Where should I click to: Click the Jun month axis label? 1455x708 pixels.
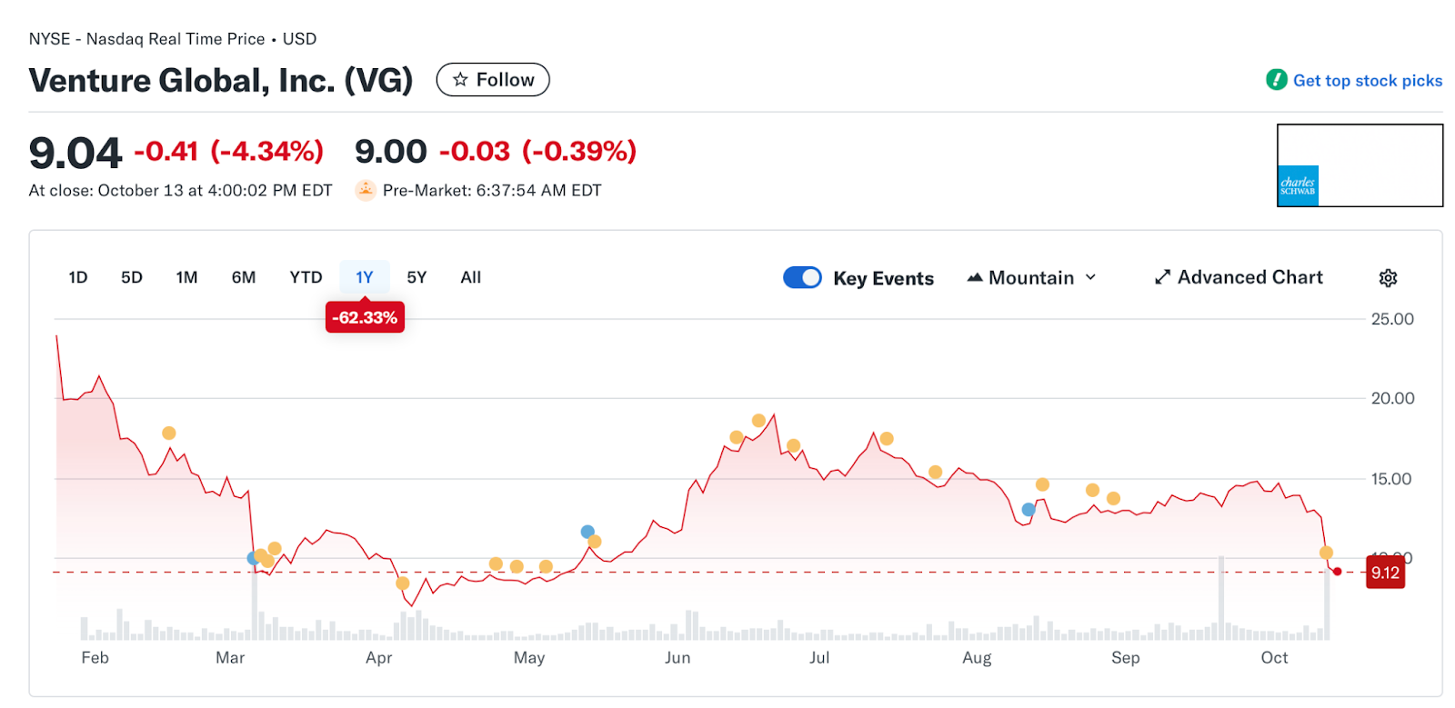pyautogui.click(x=677, y=658)
